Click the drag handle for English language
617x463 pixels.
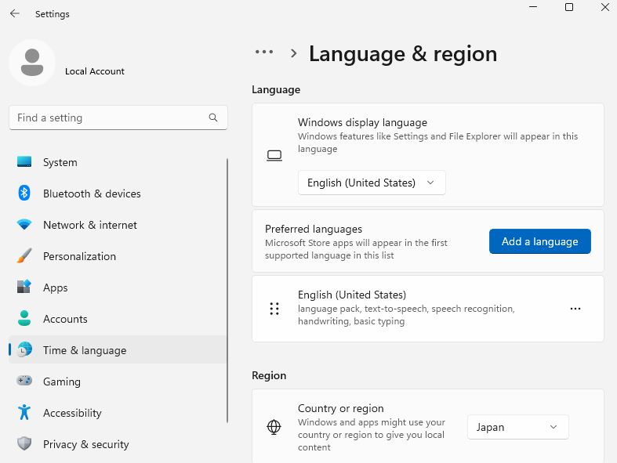point(274,309)
